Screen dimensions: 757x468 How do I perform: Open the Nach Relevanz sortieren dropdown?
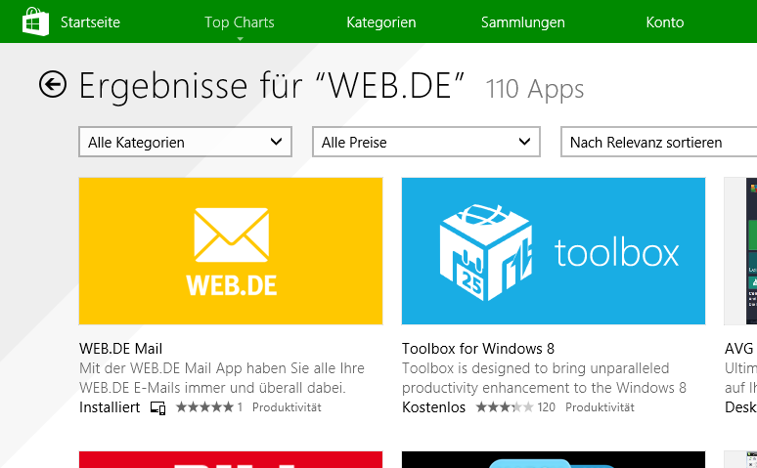(x=658, y=142)
